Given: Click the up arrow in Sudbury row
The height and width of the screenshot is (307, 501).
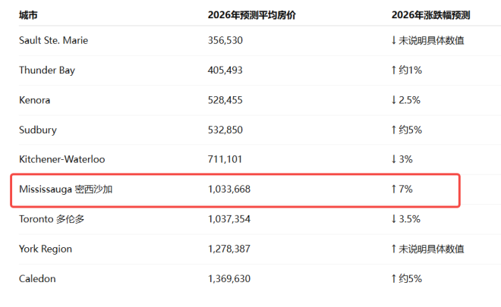Looking at the screenshot, I should pos(393,130).
